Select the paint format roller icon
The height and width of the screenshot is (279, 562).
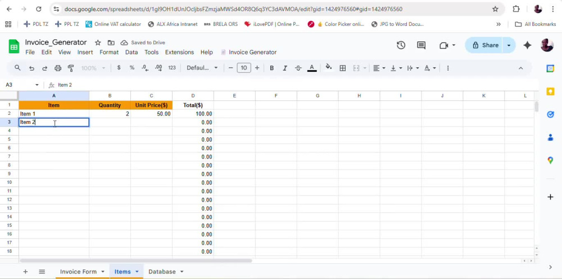71,68
